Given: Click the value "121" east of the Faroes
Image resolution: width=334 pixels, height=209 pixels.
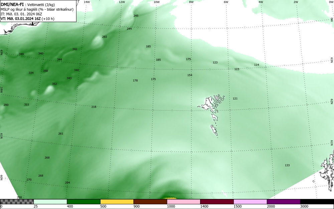Looking at the screenshot, I should tap(235, 98).
